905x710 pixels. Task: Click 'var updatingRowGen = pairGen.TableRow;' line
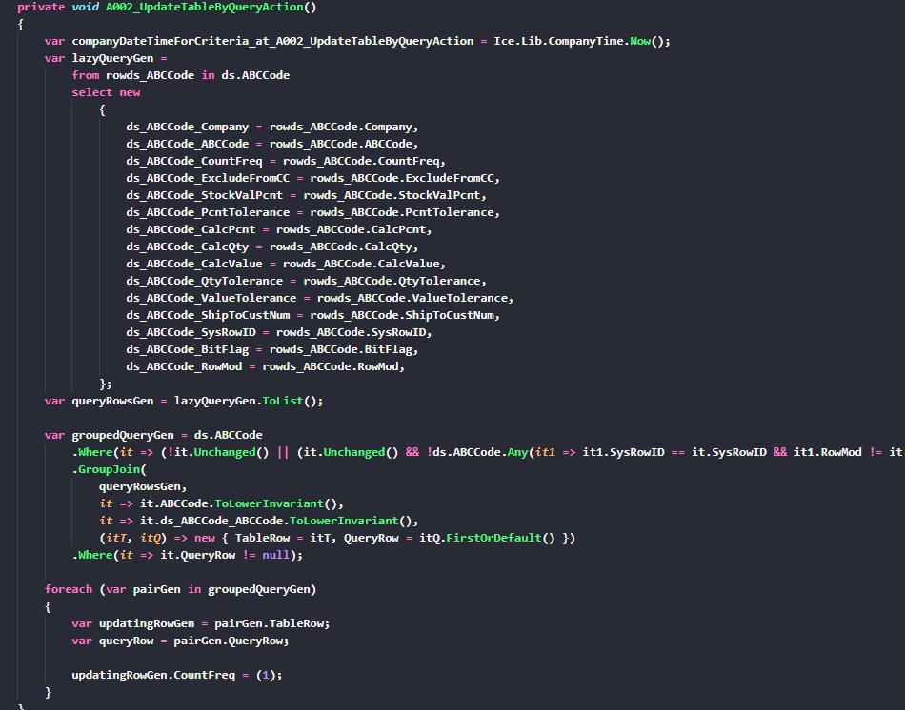[x=201, y=623]
